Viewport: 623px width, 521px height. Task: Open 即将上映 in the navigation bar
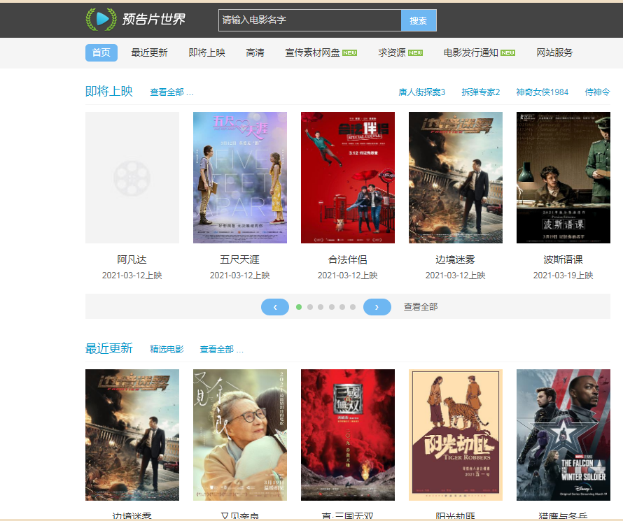point(206,52)
